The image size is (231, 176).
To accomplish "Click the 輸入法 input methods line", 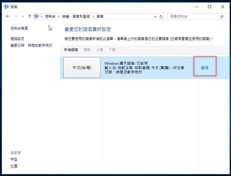I will pyautogui.click(x=144, y=68).
